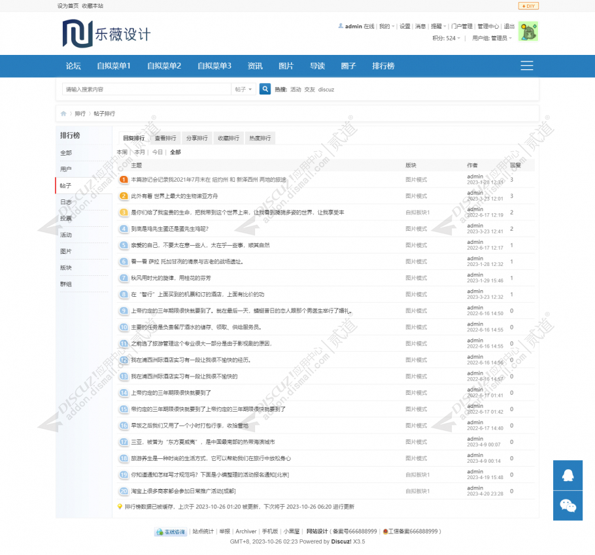This screenshot has height=555, width=595.
Task: Open 自拟菜单3 in the navigation bar
Action: pyautogui.click(x=214, y=66)
